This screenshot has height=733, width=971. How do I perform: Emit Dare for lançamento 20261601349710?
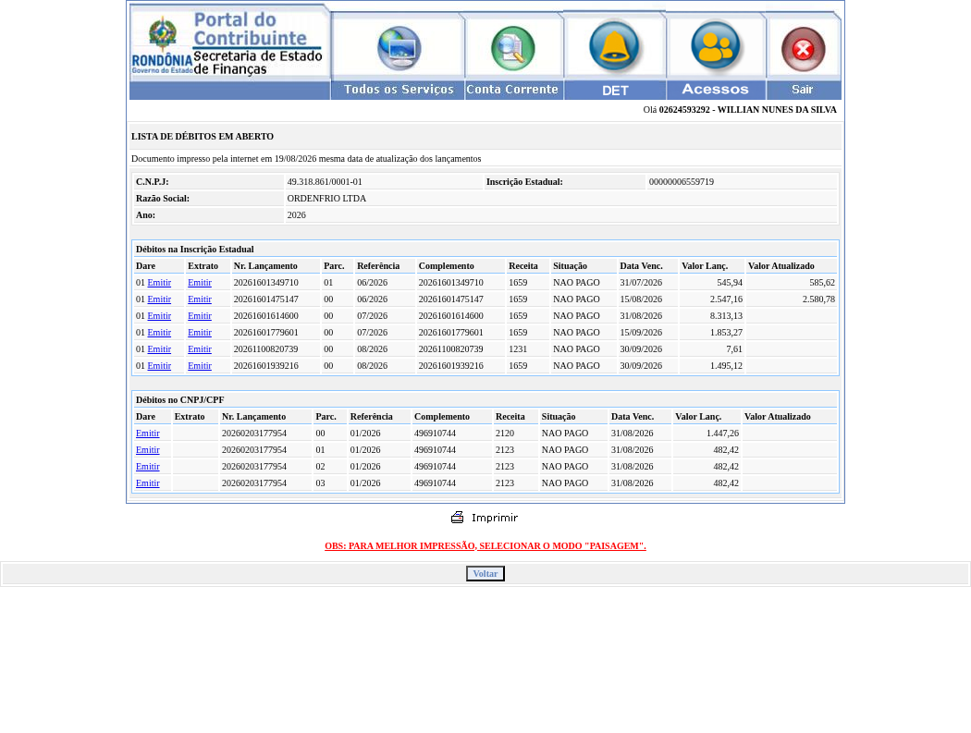coord(159,283)
